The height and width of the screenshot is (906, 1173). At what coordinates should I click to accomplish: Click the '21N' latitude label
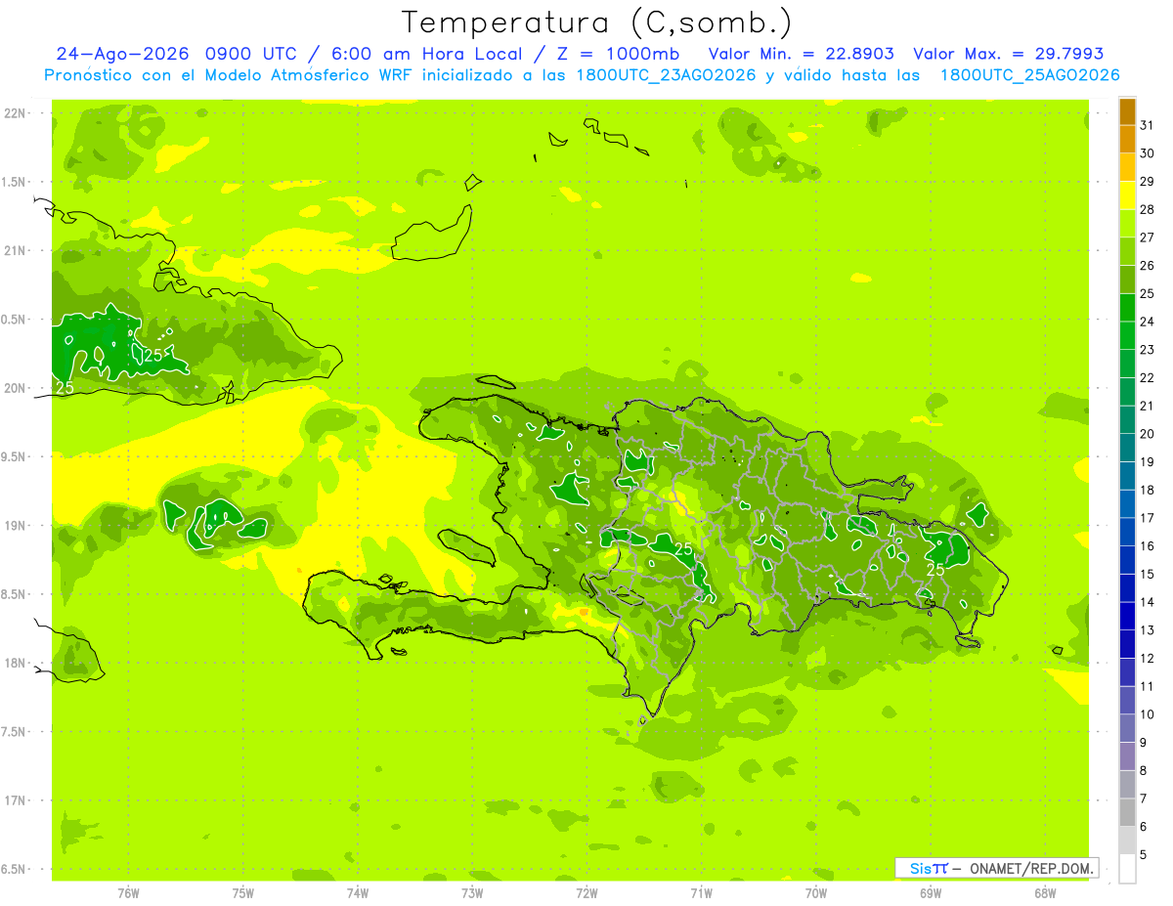[x=15, y=250]
